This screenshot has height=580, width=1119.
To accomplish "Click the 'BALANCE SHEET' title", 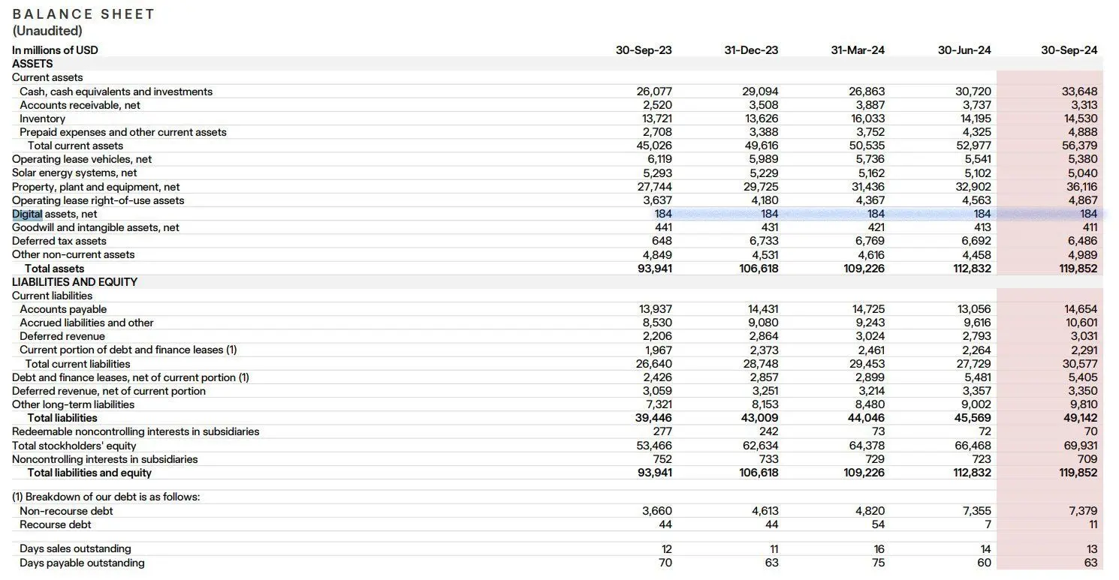I will 83,14.
